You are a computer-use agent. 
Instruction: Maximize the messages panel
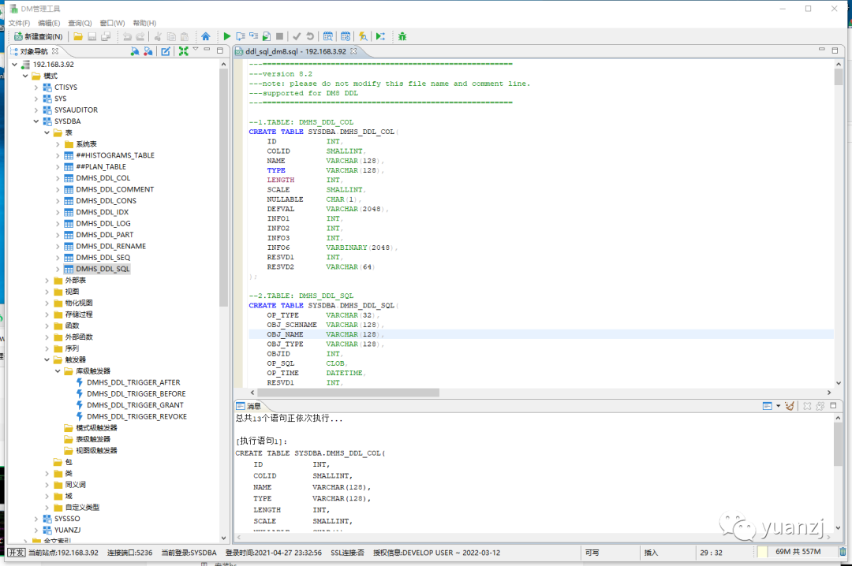tap(833, 406)
